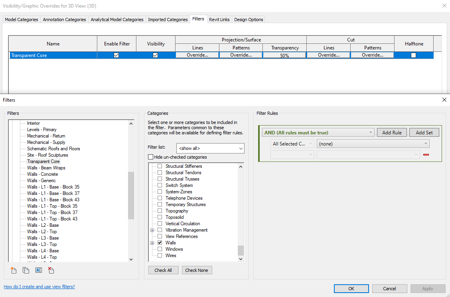
Task: Disable Enable Filter for Transparent Core
Action: [116, 55]
